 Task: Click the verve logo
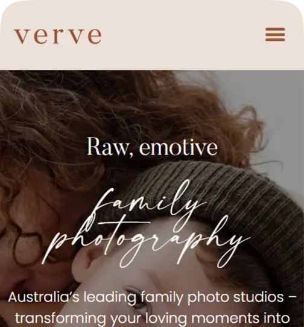click(x=58, y=36)
